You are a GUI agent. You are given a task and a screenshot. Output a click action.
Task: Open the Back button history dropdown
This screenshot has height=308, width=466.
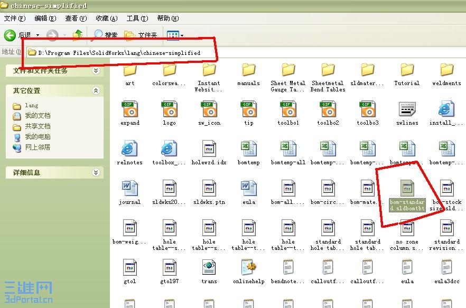38,35
